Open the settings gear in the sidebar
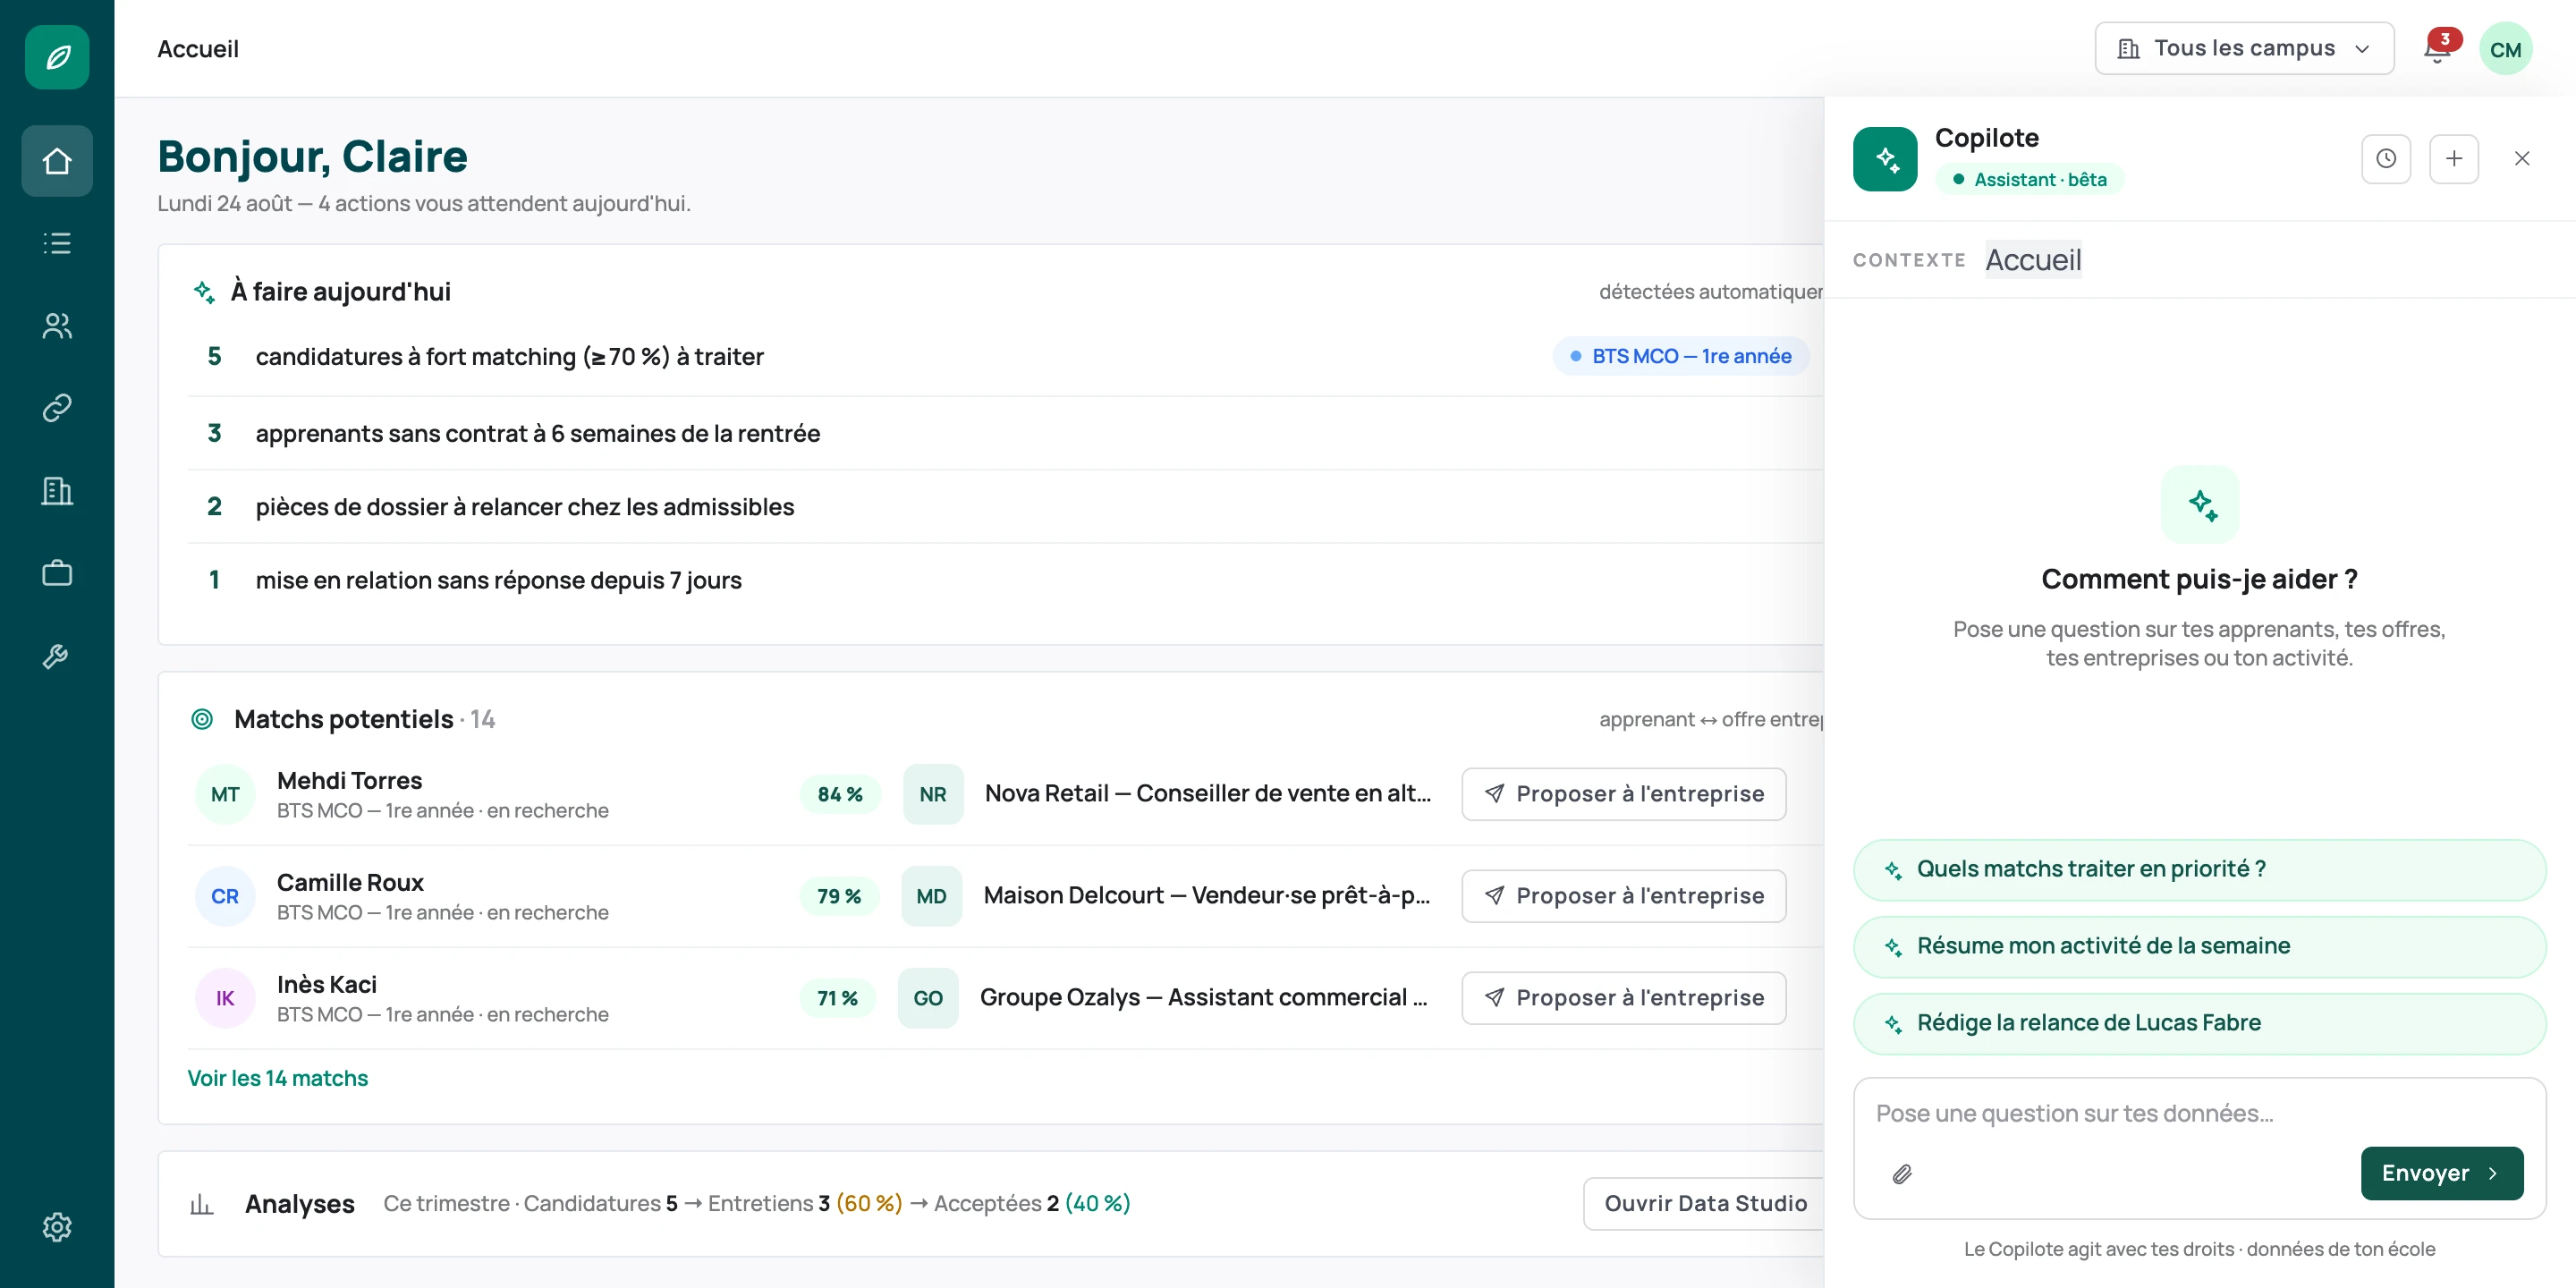Image resolution: width=2576 pixels, height=1288 pixels. click(57, 1227)
